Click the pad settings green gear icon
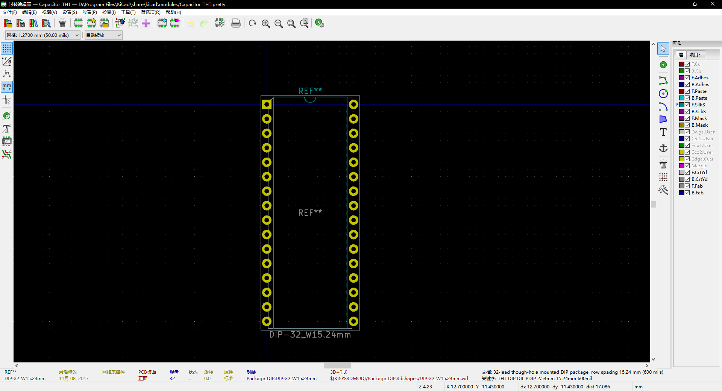722x391 pixels. (x=319, y=23)
